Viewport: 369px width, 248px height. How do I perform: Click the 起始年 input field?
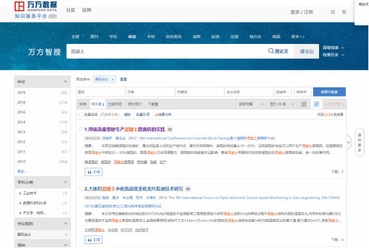(283, 92)
